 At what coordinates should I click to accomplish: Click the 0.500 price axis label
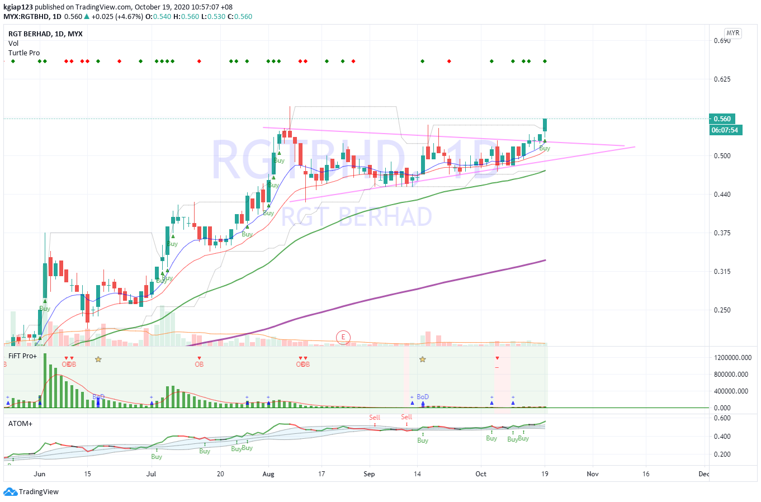click(722, 156)
